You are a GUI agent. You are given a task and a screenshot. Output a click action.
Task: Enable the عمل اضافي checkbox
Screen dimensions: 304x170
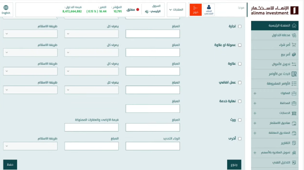click(x=240, y=83)
